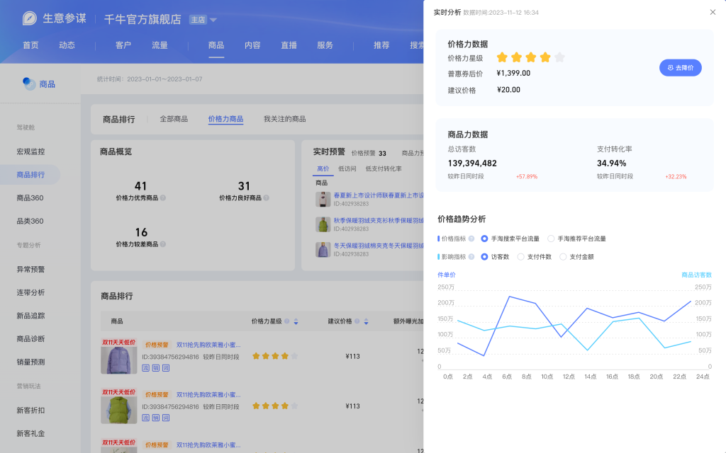Select the 低访问 alert tab
This screenshot has height=453, width=726.
(347, 168)
